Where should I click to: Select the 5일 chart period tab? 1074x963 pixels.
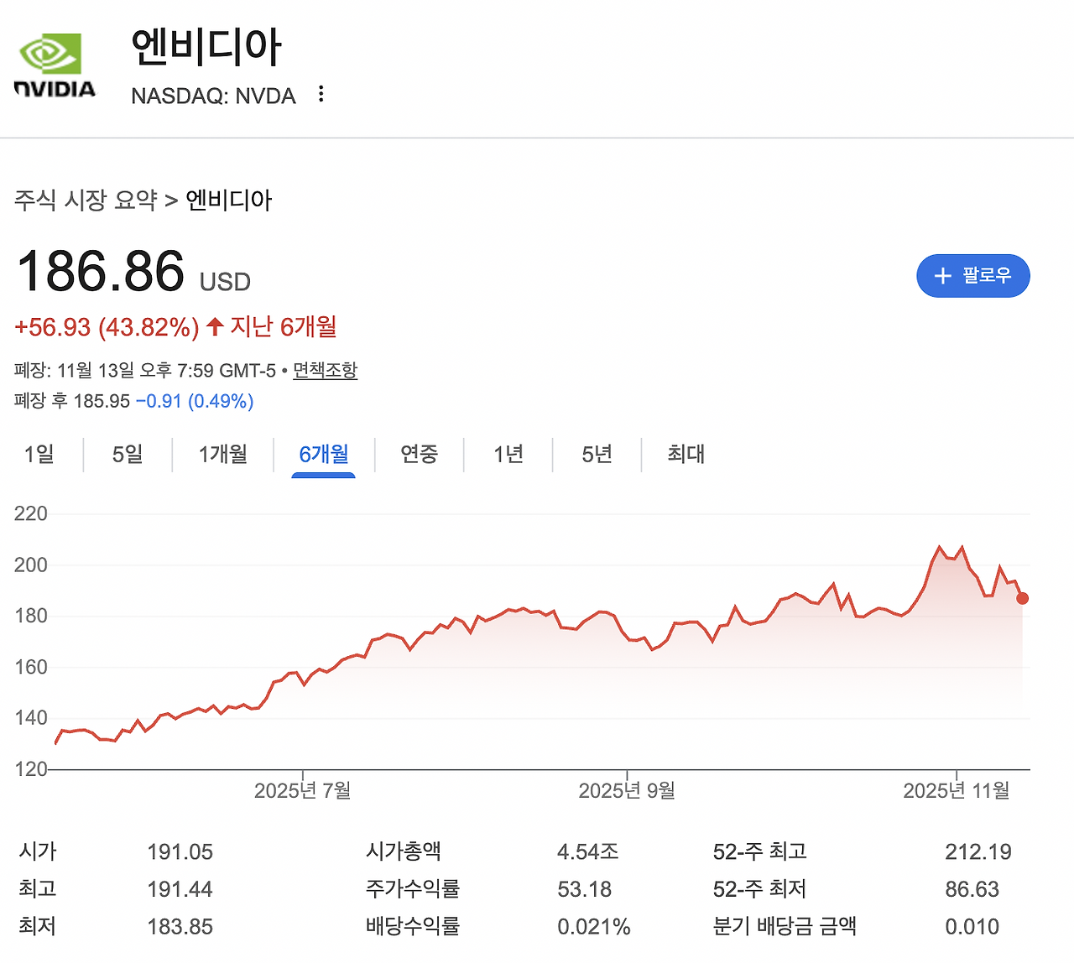[127, 454]
